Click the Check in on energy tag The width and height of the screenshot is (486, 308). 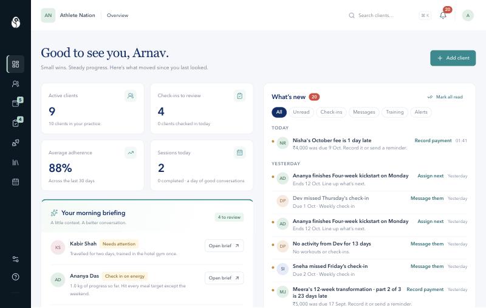(x=125, y=276)
